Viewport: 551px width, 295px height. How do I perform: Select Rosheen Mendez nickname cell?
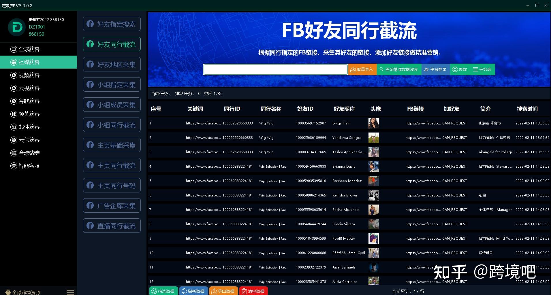[x=347, y=181]
